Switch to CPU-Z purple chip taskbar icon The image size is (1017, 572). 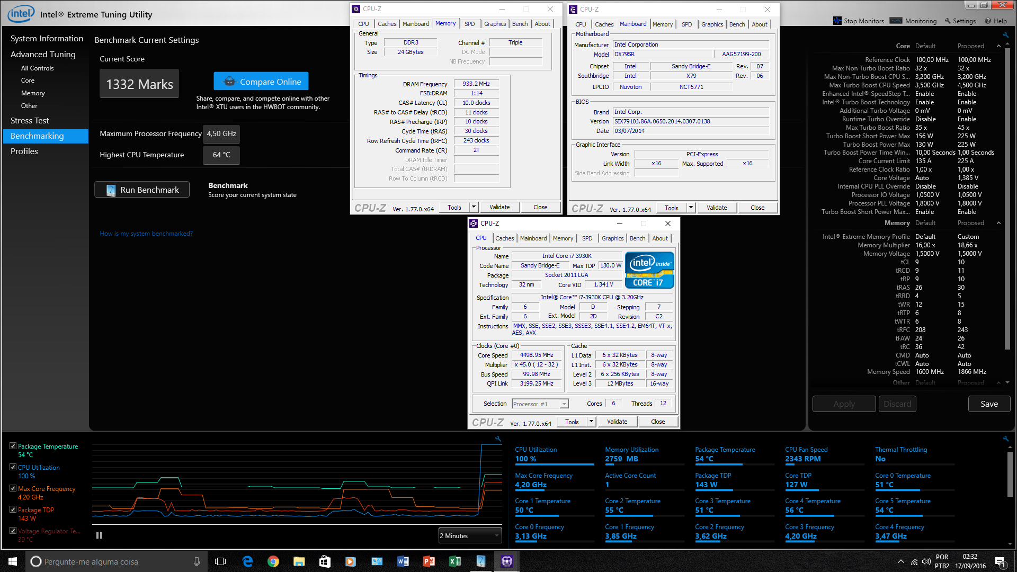pyautogui.click(x=506, y=561)
